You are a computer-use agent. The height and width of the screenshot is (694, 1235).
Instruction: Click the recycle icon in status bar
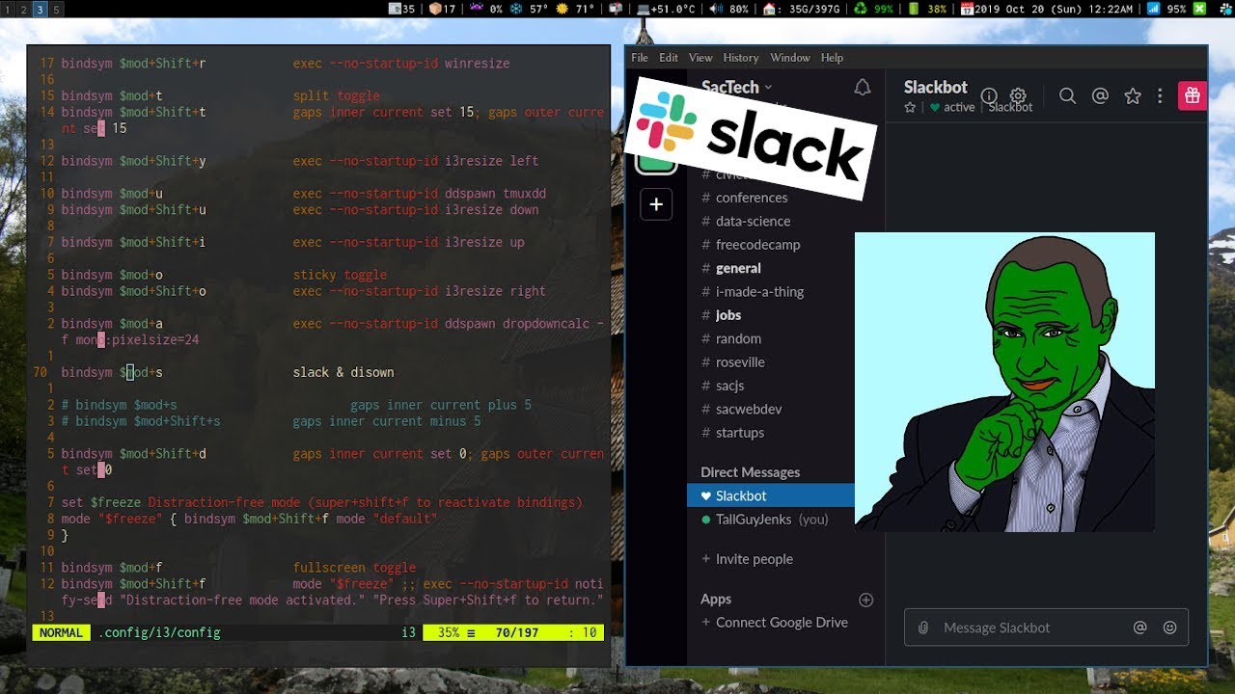861,9
